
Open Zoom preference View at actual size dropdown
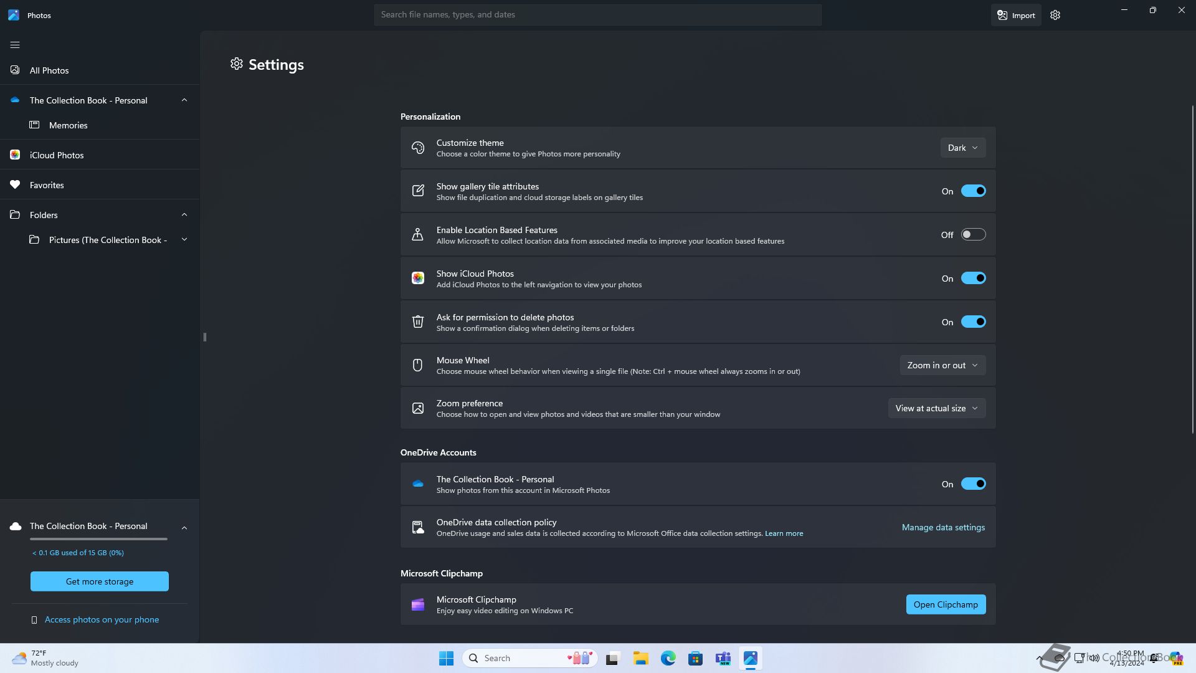pyautogui.click(x=937, y=408)
